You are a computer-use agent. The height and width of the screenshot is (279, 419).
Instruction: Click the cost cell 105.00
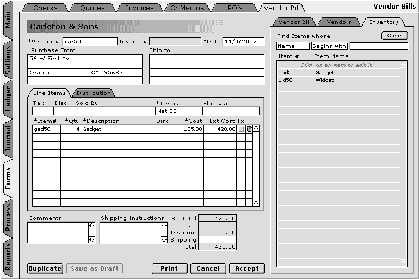[187, 129]
